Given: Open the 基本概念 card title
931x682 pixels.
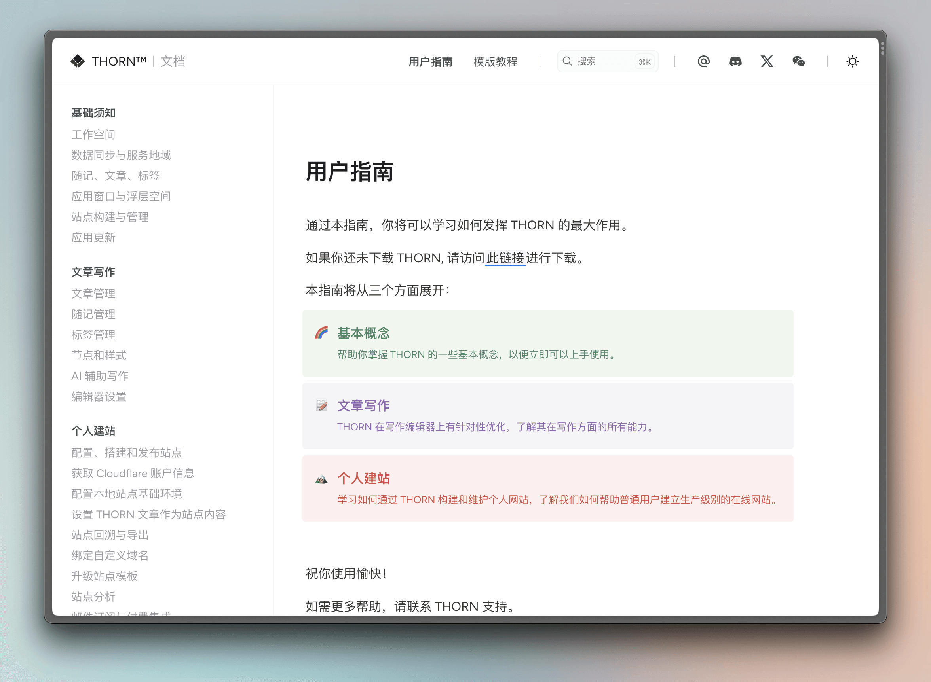Looking at the screenshot, I should click(x=363, y=333).
